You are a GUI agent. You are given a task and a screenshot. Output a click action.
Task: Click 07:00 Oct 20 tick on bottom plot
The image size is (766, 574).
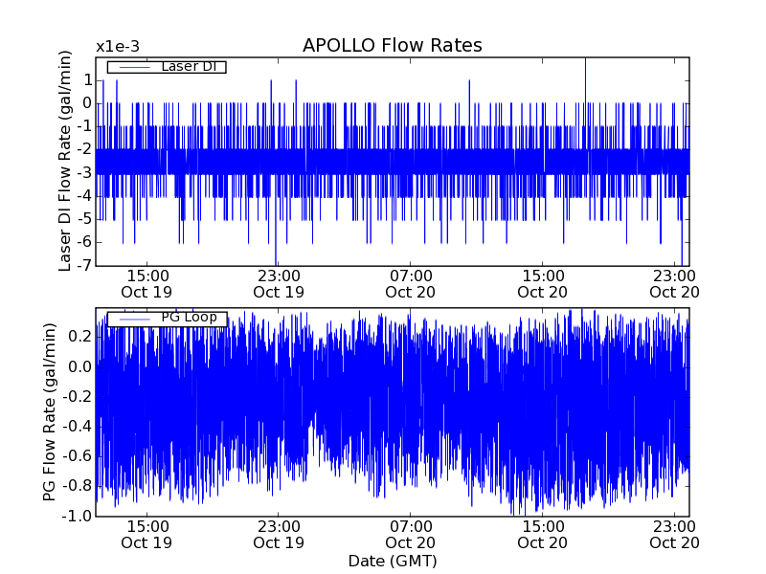point(411,534)
